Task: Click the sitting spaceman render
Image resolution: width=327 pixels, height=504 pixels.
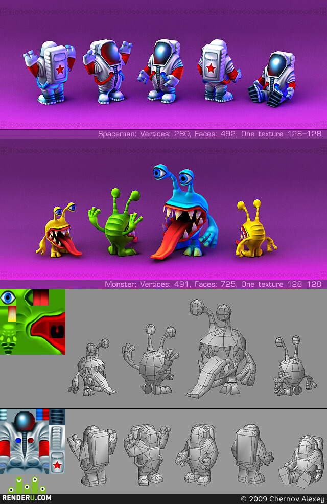Action: pyautogui.click(x=272, y=79)
